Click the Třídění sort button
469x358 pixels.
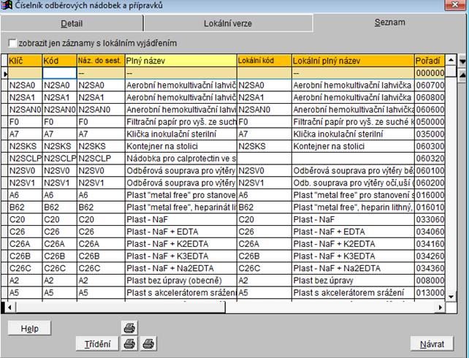(97, 343)
